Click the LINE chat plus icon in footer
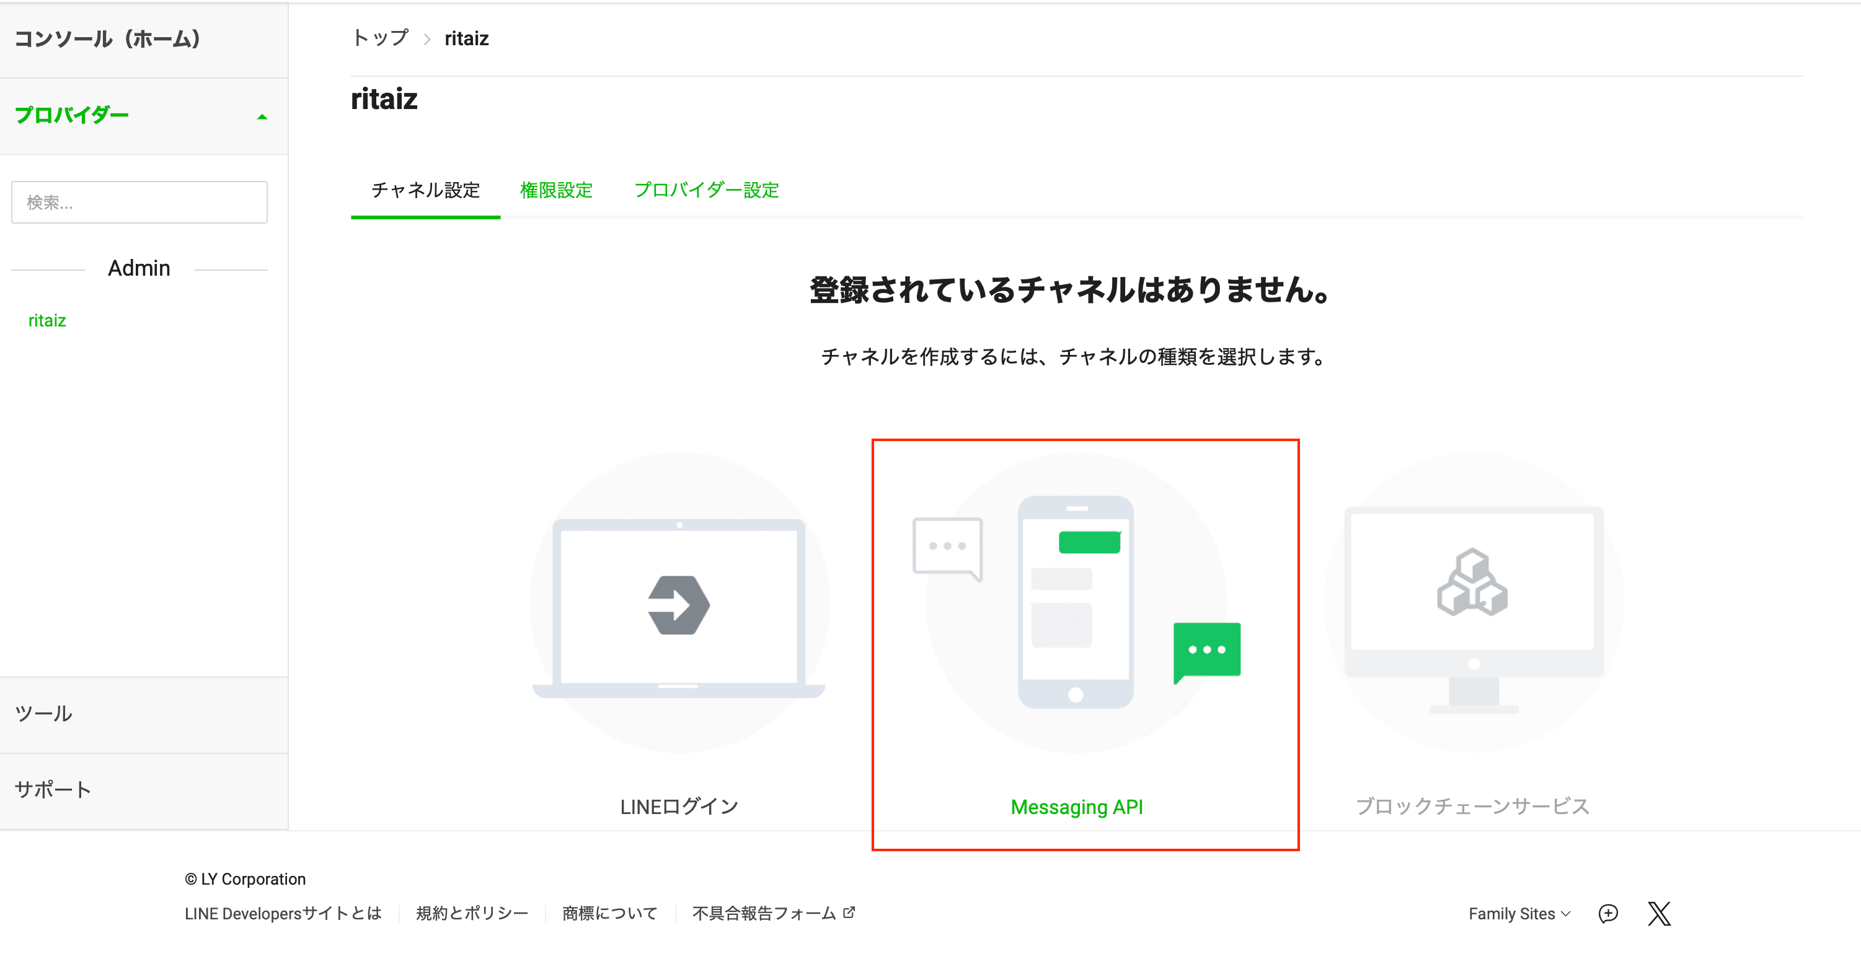 pyautogui.click(x=1608, y=914)
